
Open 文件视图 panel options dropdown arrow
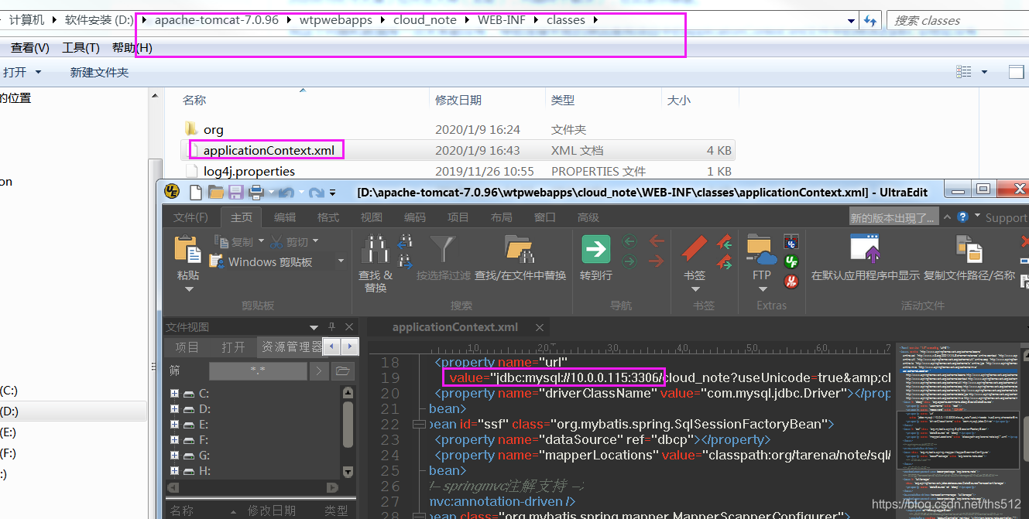click(314, 327)
